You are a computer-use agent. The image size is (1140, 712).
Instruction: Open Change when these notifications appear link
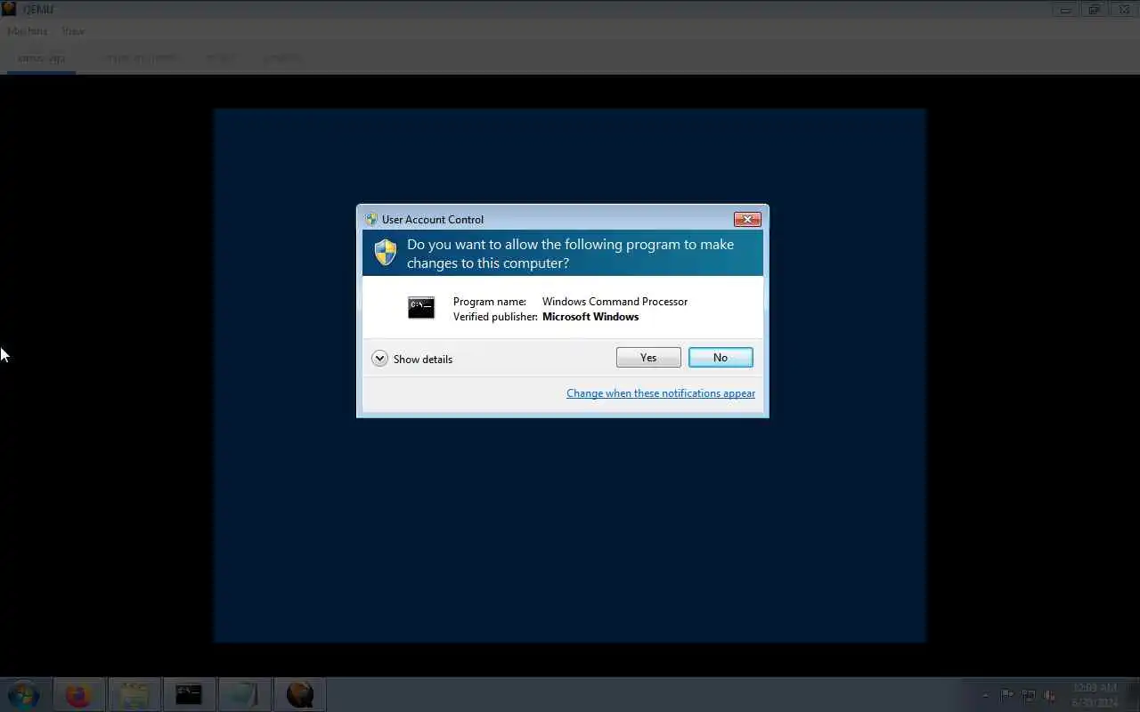click(x=661, y=393)
